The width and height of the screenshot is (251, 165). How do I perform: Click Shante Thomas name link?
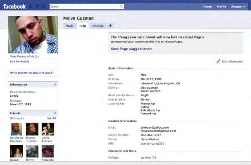pos(31,139)
